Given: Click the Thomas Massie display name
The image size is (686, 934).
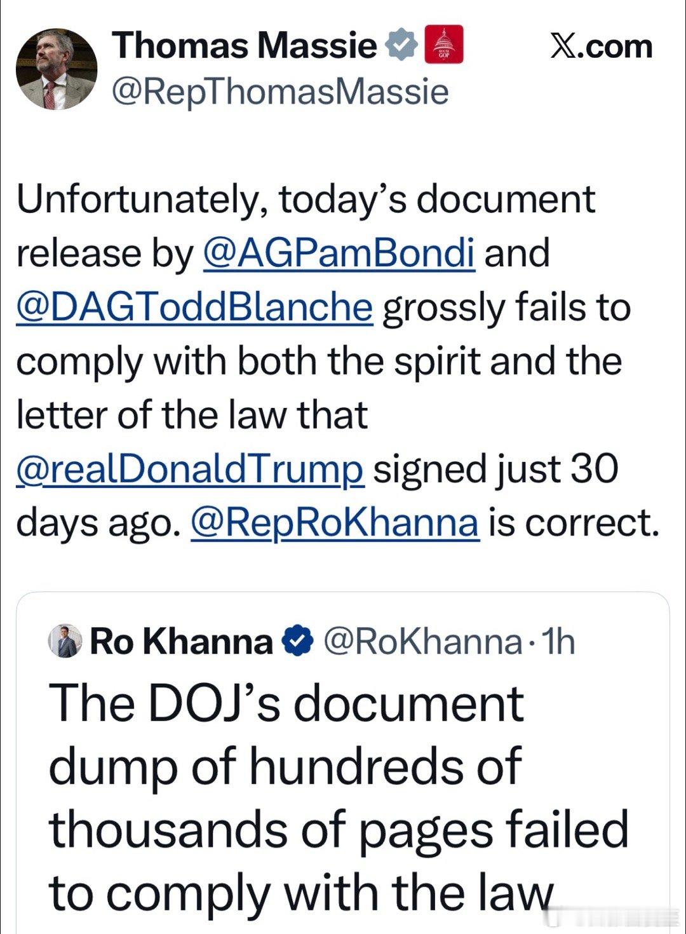Looking at the screenshot, I should click(x=244, y=46).
